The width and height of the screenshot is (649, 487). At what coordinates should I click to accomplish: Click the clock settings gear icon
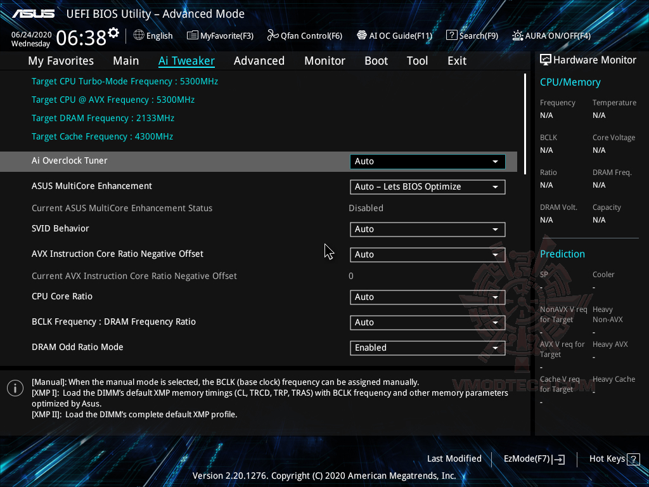(x=112, y=31)
